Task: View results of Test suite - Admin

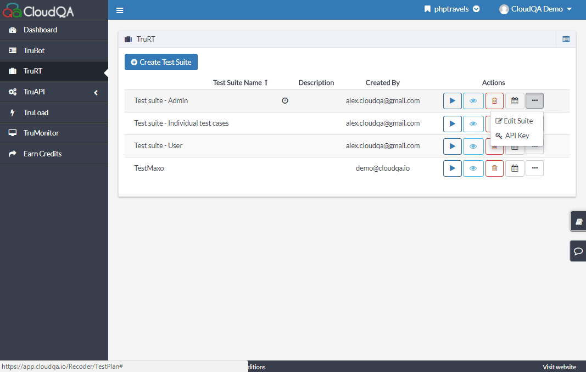Action: point(473,101)
